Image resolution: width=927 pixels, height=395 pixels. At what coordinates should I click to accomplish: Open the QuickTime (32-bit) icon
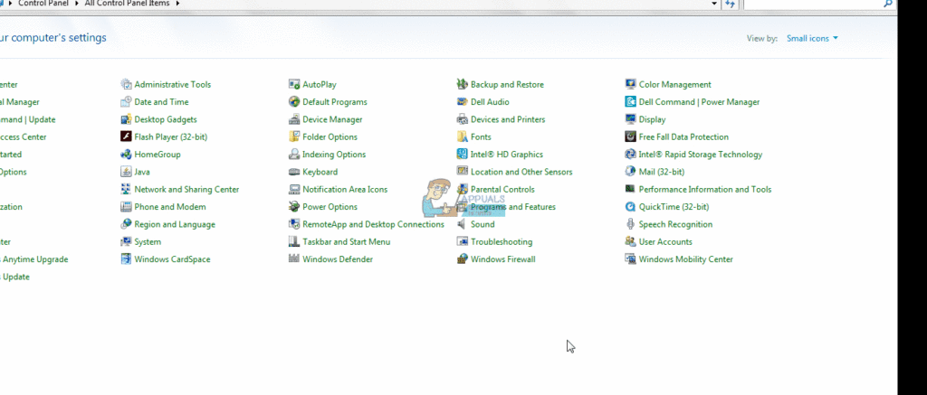pos(631,207)
